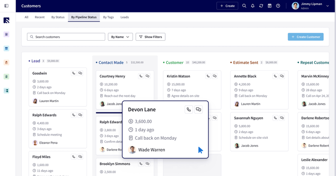Switch to the By Status tab
This screenshot has height=176, width=336.
click(x=58, y=17)
